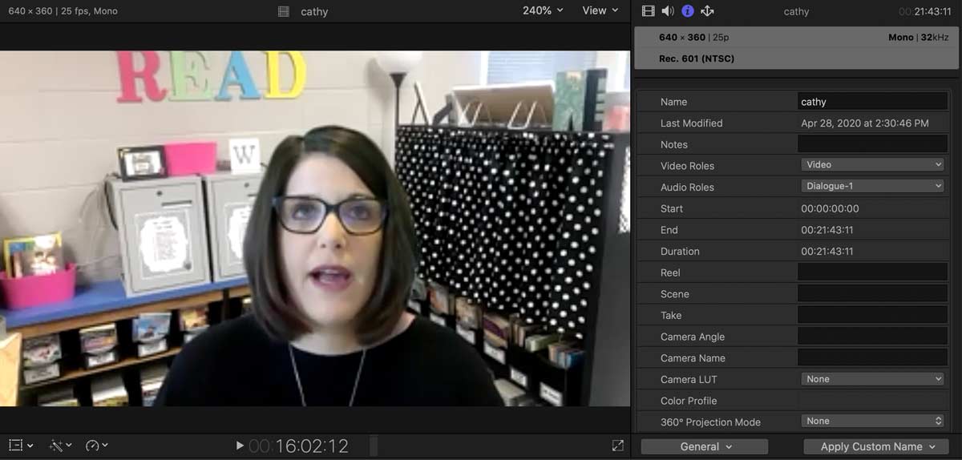Image resolution: width=962 pixels, height=460 pixels.
Task: Click the Color Profile label
Action: (x=689, y=401)
